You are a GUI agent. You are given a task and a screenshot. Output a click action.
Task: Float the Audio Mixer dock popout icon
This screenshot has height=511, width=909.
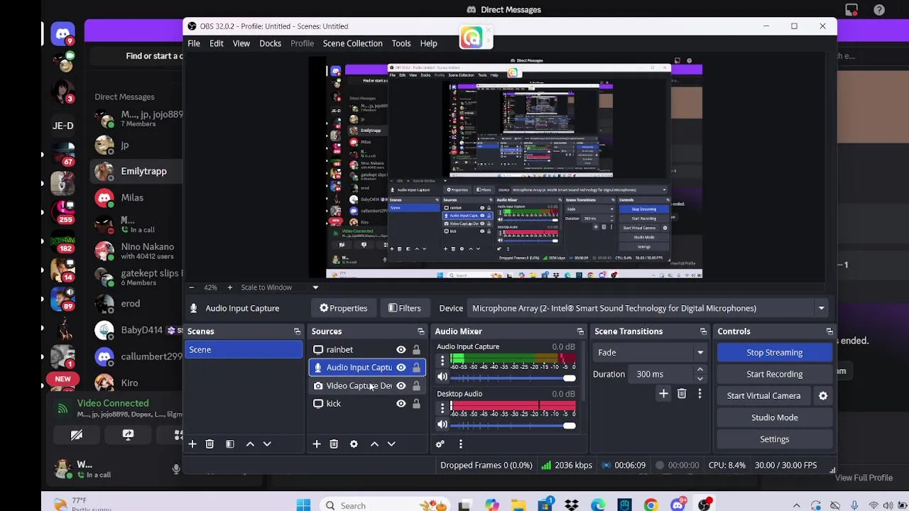click(580, 331)
